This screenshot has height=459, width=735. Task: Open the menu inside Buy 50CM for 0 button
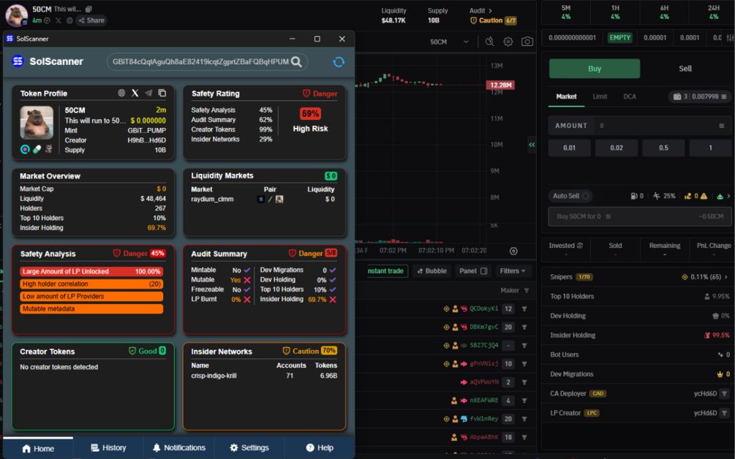608,216
